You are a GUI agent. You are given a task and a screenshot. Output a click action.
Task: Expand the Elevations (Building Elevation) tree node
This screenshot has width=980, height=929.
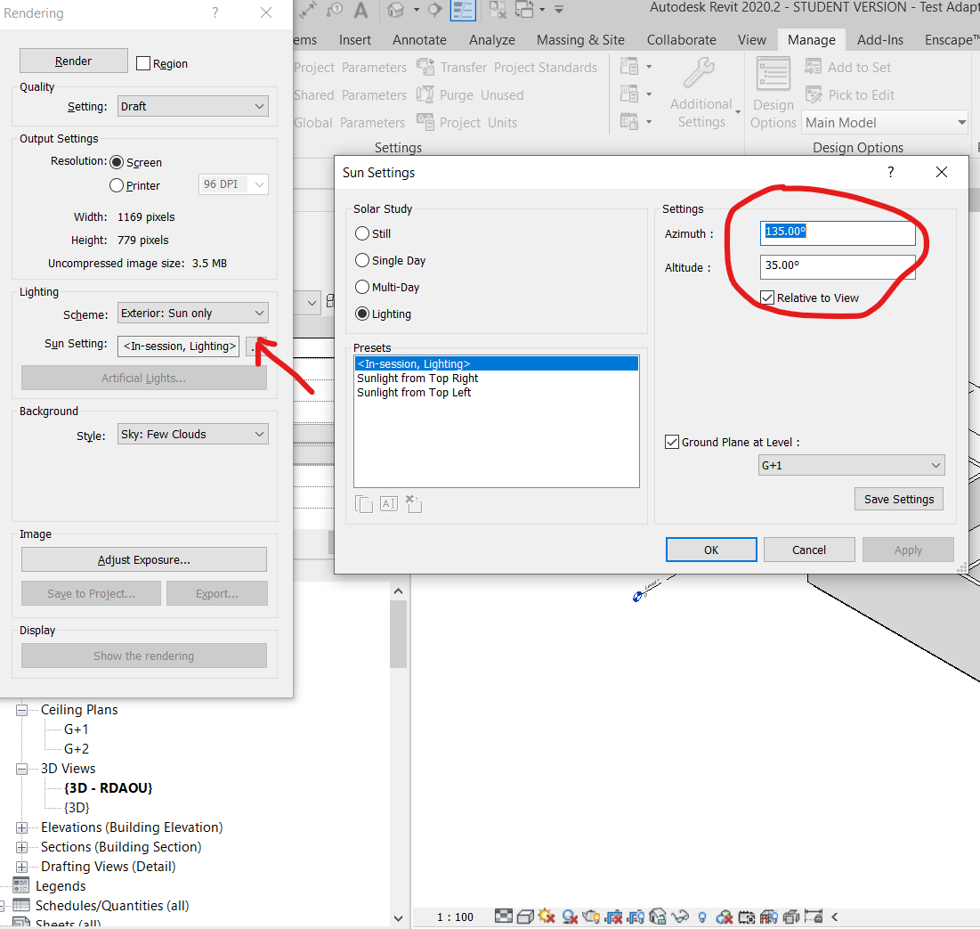pyautogui.click(x=20, y=827)
